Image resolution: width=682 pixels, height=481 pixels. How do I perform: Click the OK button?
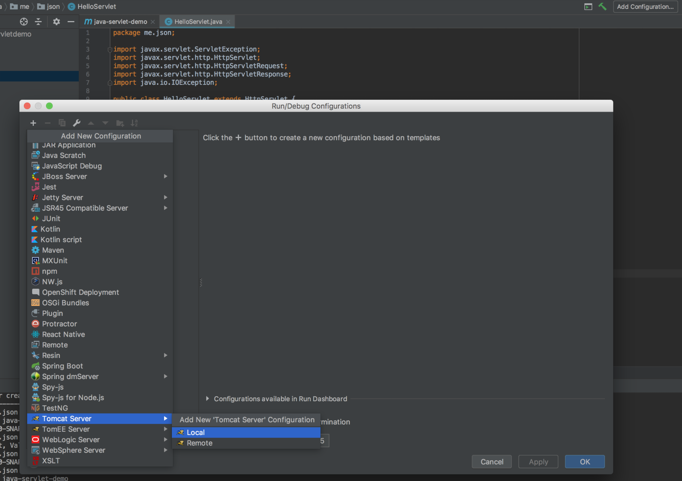(x=584, y=462)
